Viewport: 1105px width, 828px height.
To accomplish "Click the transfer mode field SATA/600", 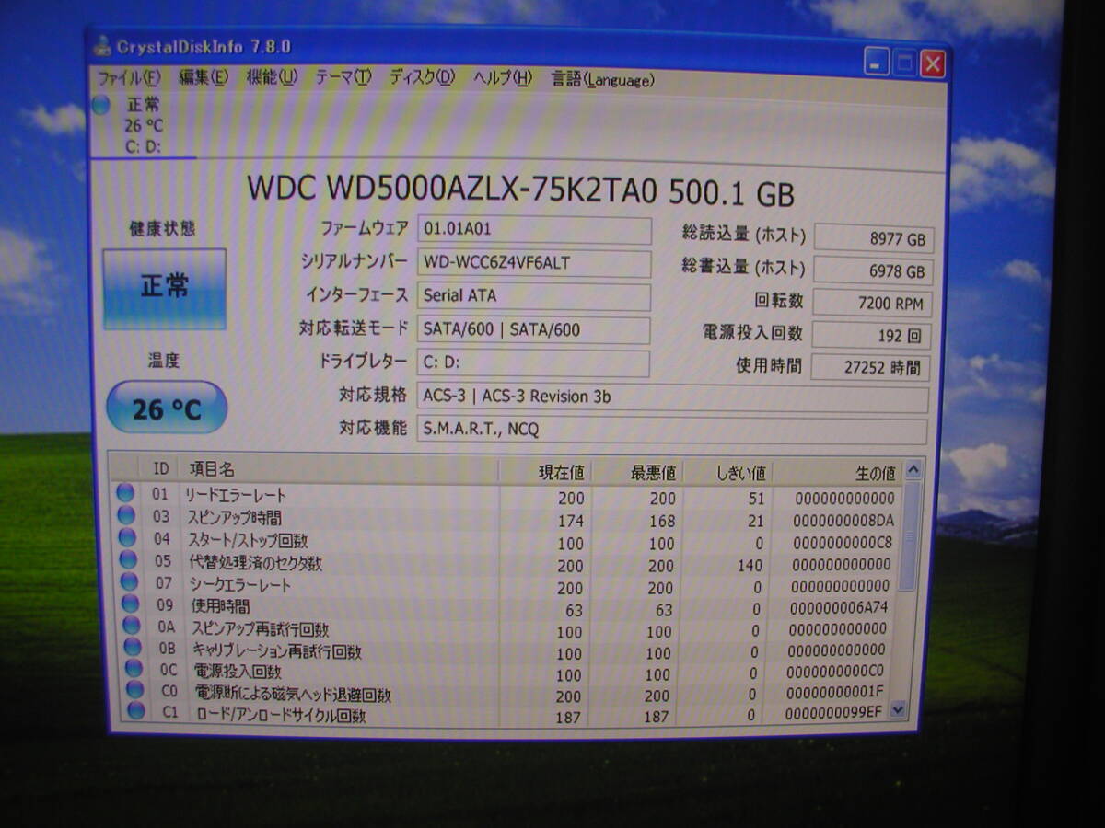I will [x=533, y=329].
